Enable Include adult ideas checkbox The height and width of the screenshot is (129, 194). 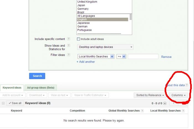point(78,39)
